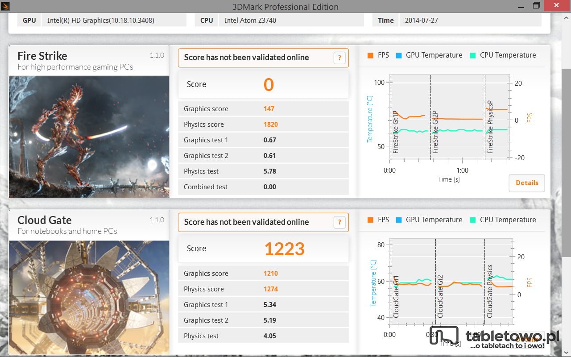Click the Cloud Gate Physics test value 4.05
Screen dimensions: 571x357
pyautogui.click(x=270, y=336)
